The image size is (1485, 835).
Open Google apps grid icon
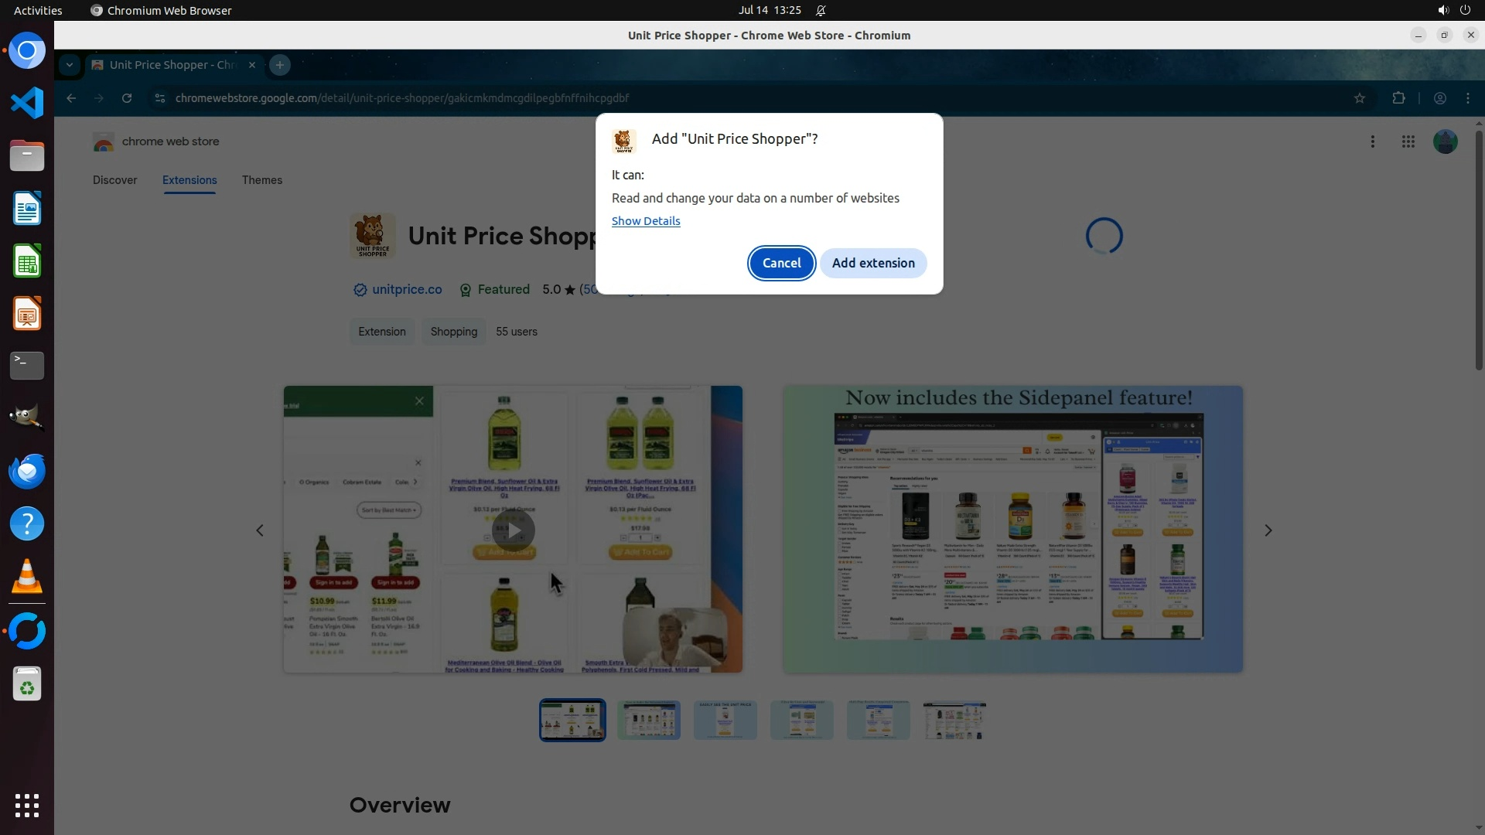click(x=1408, y=141)
